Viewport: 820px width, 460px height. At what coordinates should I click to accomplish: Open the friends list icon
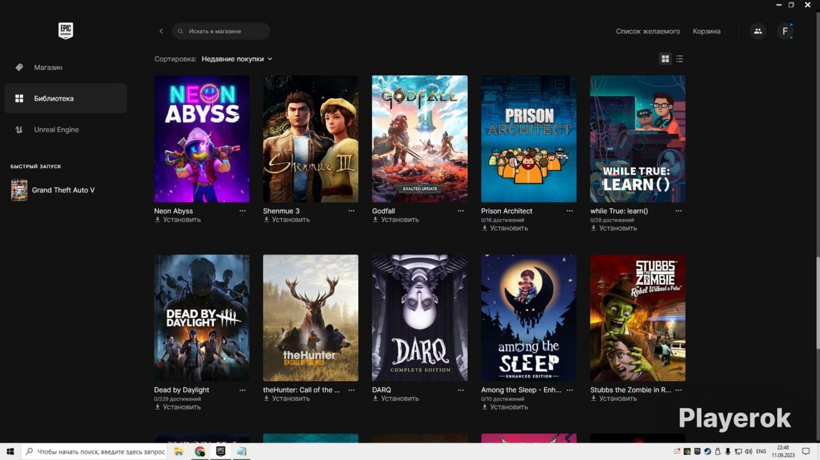[758, 31]
